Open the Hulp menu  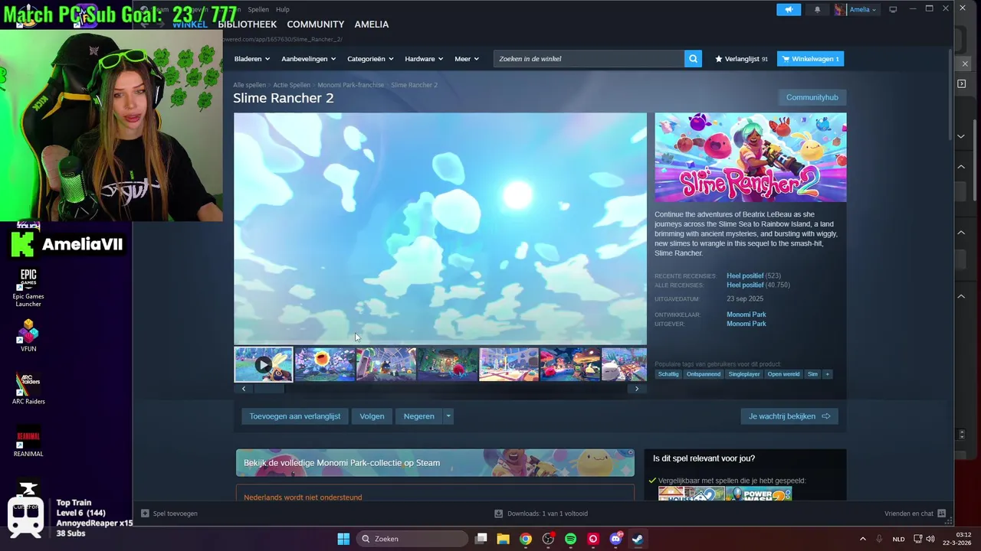[x=283, y=9]
